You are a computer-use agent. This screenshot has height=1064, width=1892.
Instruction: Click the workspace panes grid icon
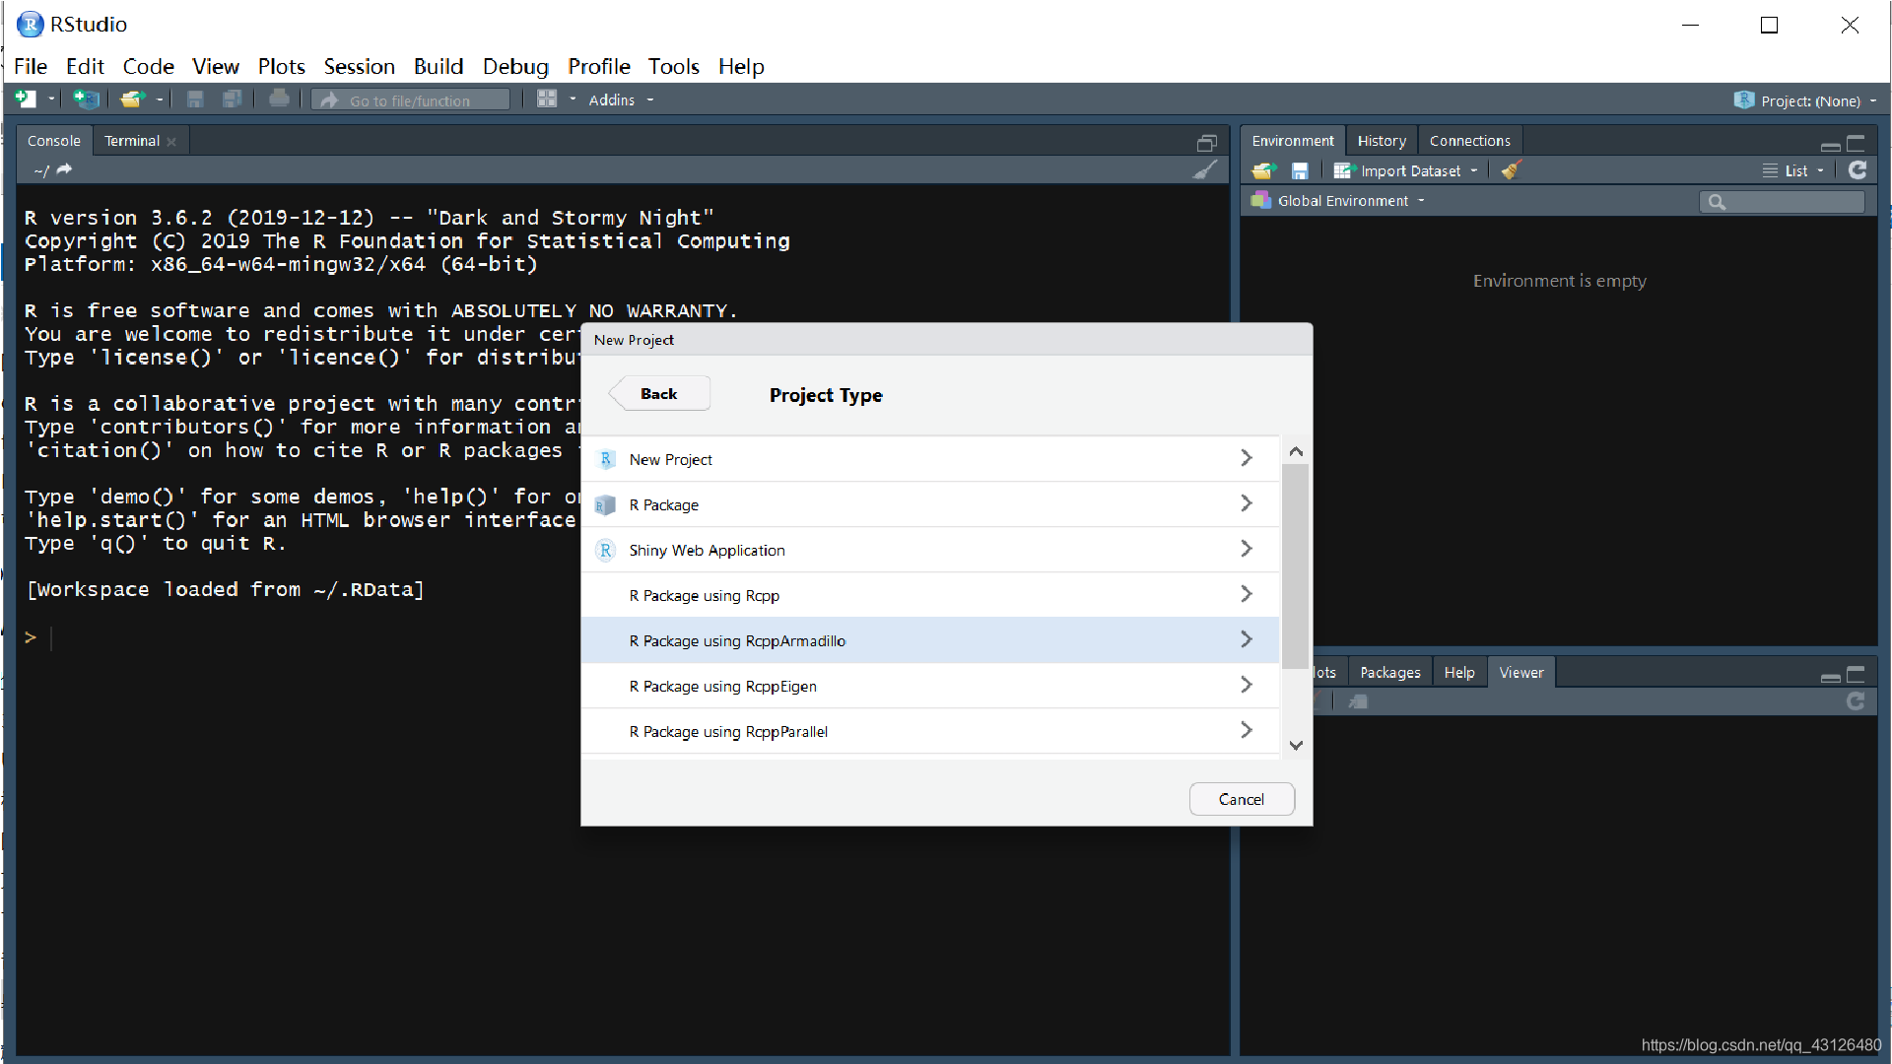547,99
